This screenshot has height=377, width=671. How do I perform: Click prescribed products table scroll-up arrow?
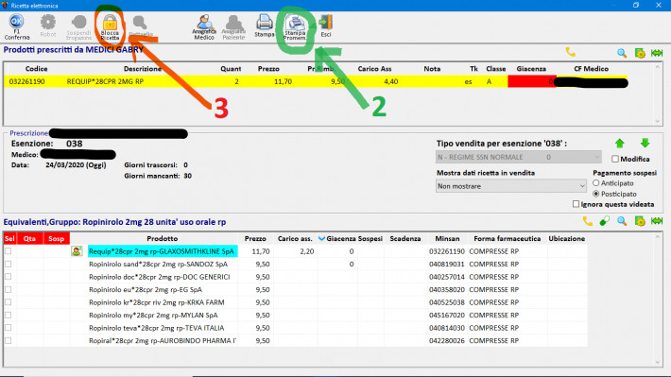click(x=658, y=67)
